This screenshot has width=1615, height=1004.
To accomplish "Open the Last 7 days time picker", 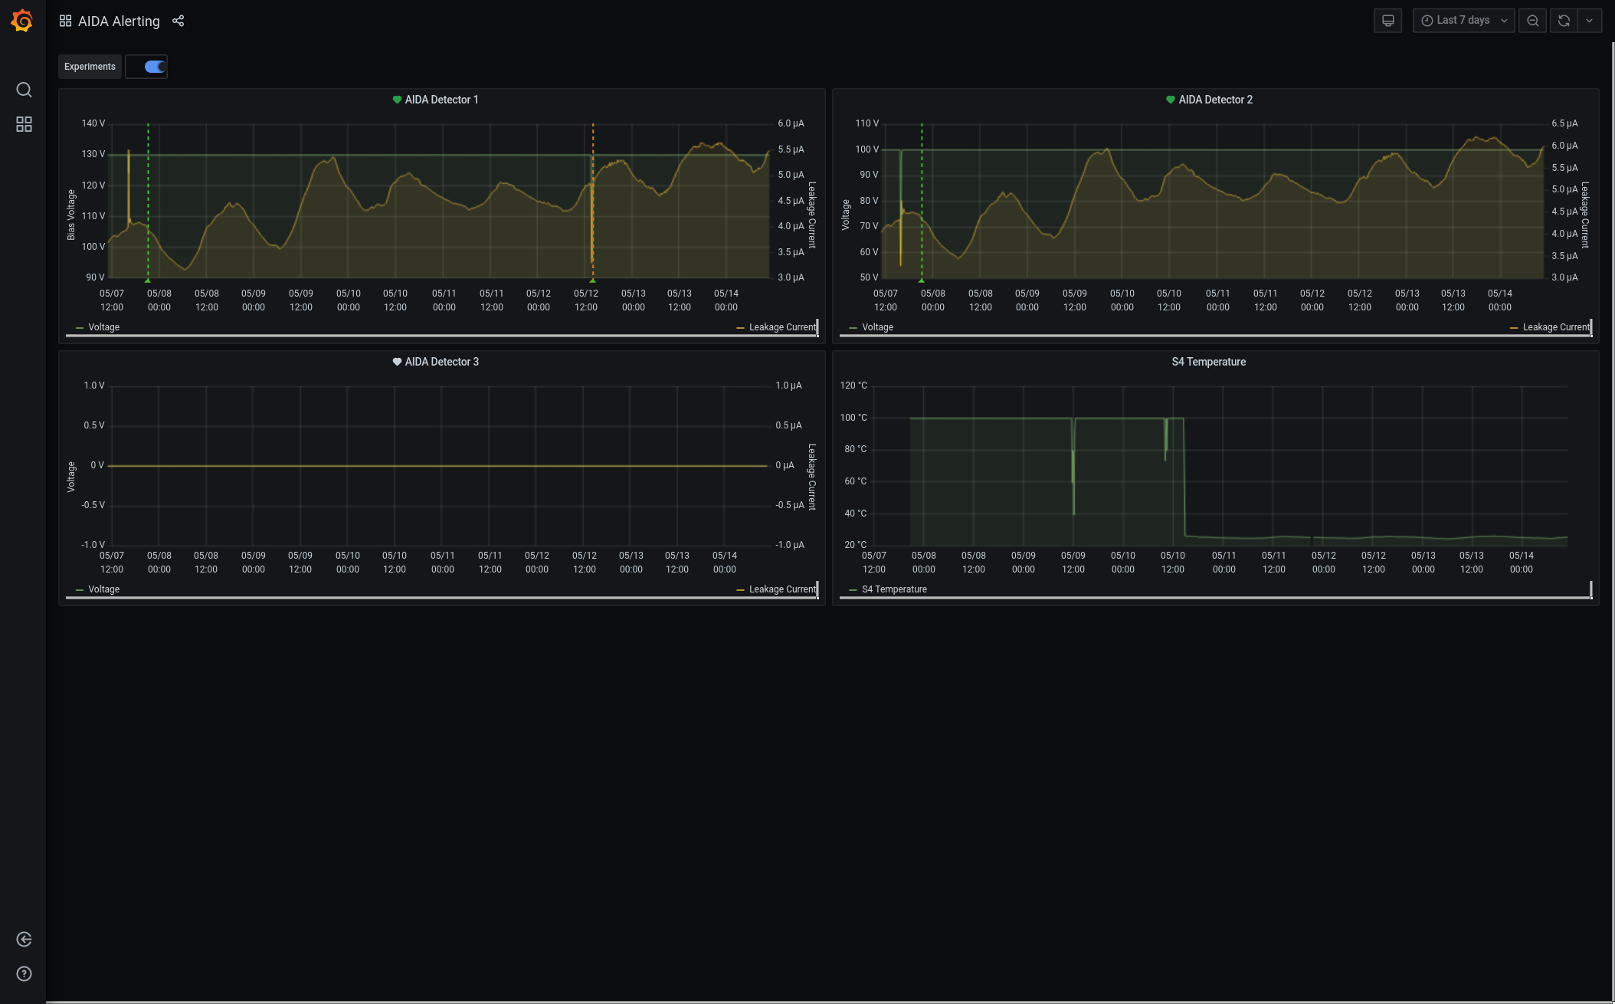I will pyautogui.click(x=1463, y=21).
